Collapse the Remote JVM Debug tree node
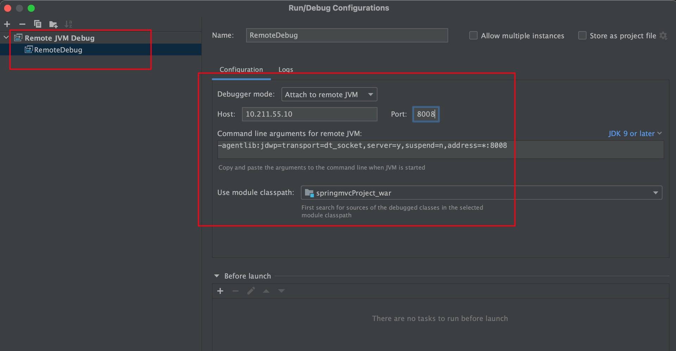This screenshot has height=351, width=676. point(6,37)
